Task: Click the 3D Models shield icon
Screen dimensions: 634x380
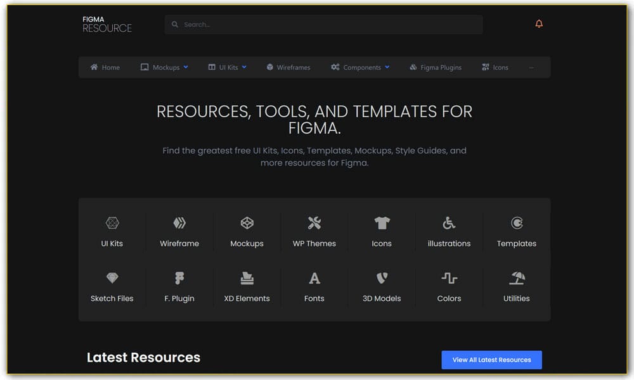Action: coord(381,278)
